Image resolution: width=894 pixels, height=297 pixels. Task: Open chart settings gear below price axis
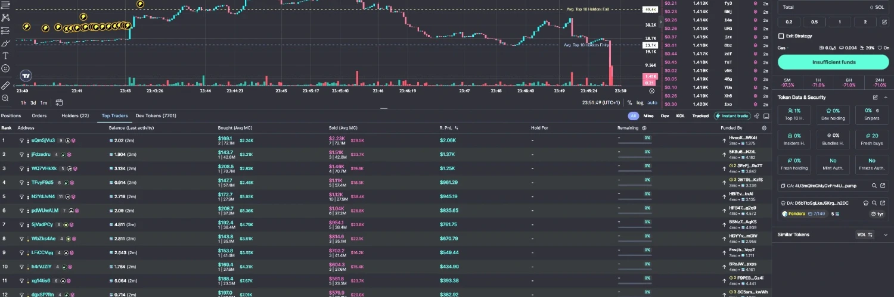tap(651, 91)
